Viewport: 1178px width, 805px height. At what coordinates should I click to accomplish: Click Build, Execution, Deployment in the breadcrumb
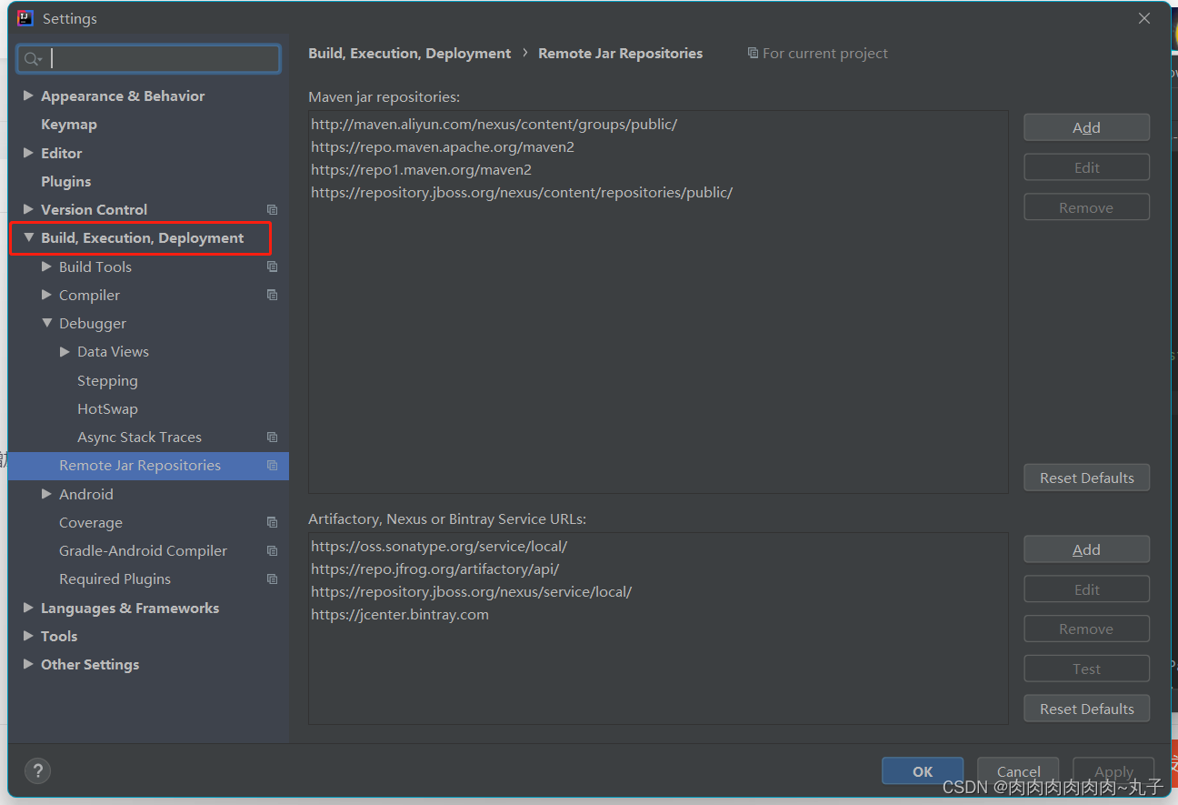point(409,54)
